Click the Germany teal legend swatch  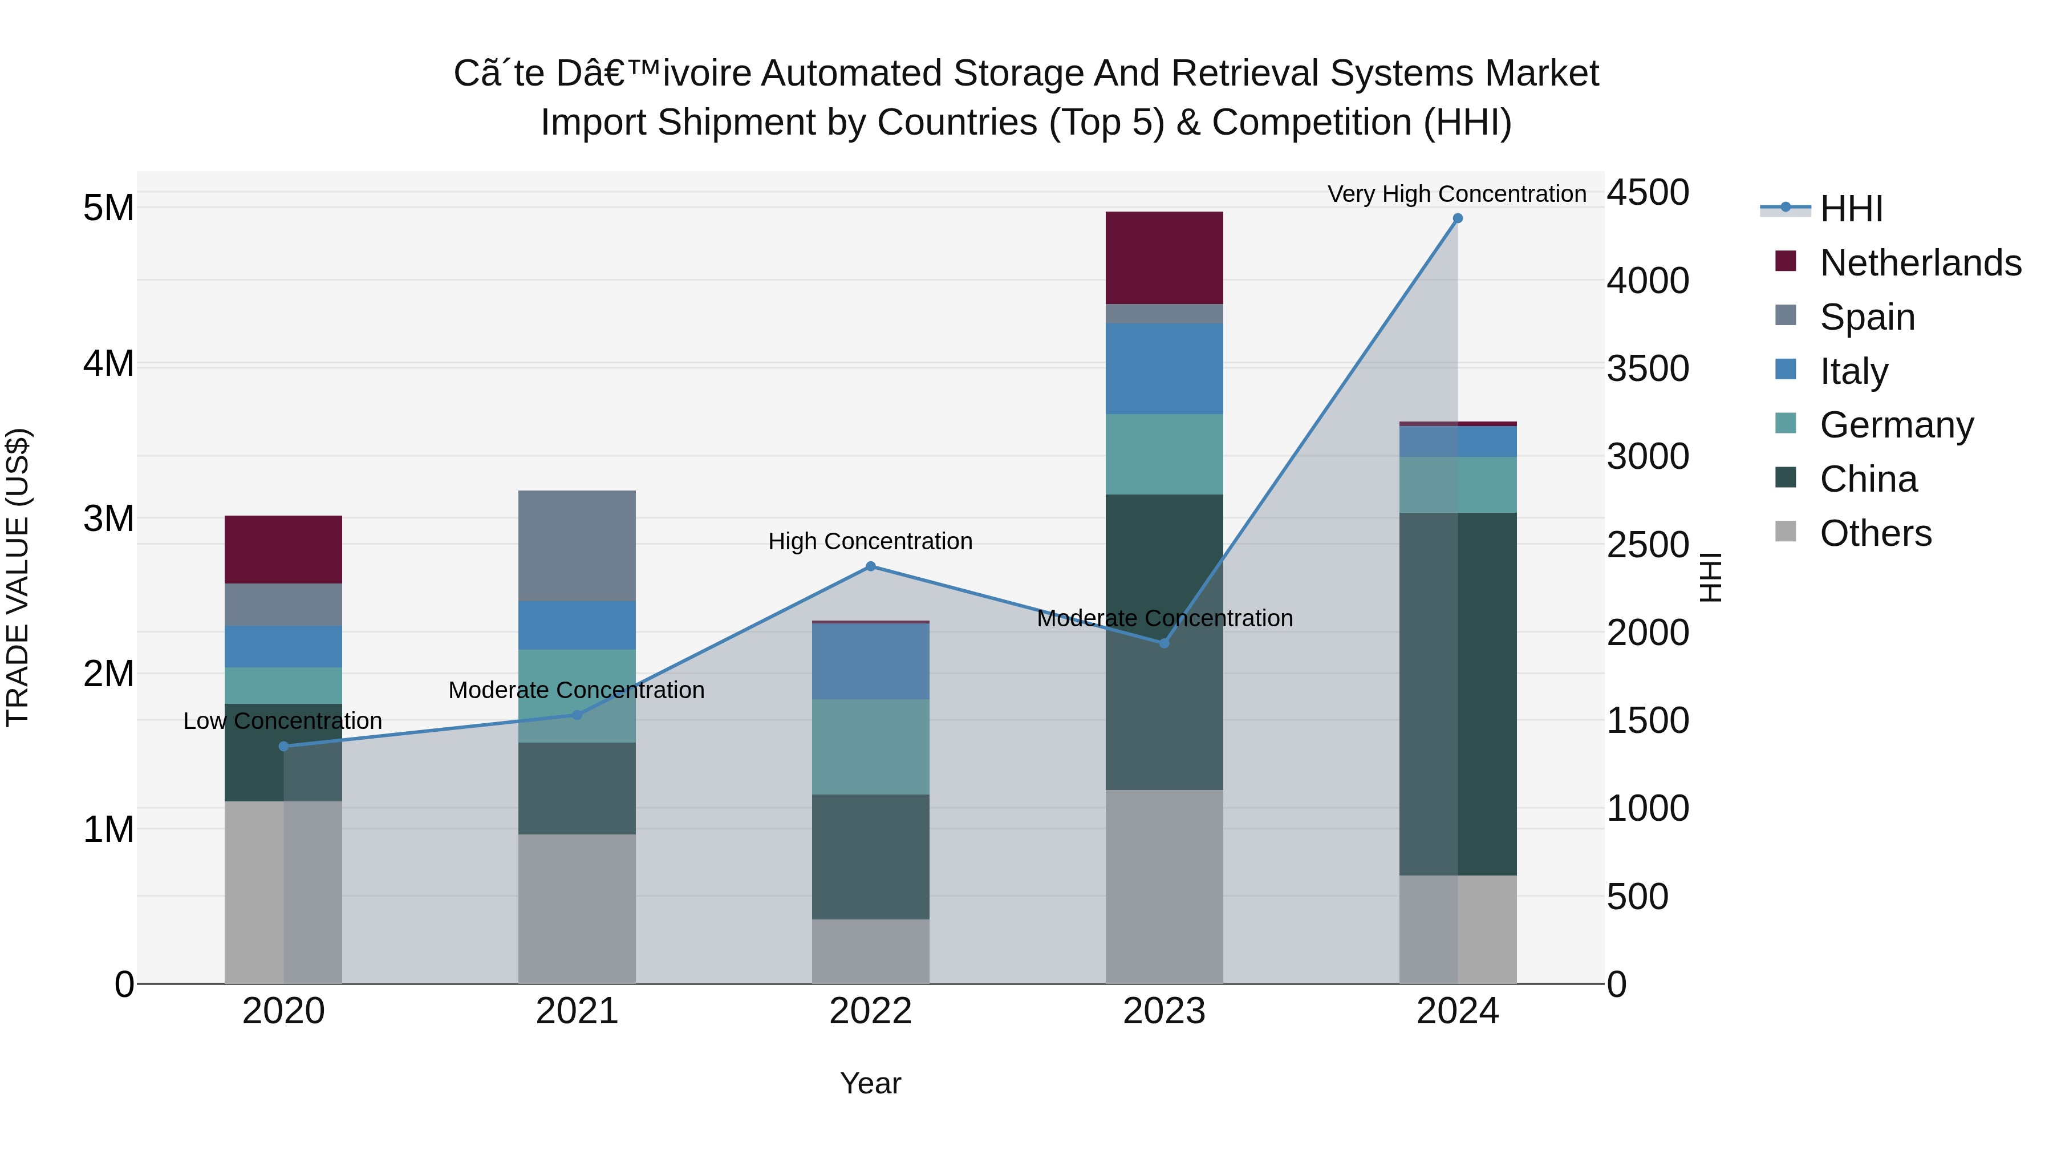pyautogui.click(x=1786, y=423)
